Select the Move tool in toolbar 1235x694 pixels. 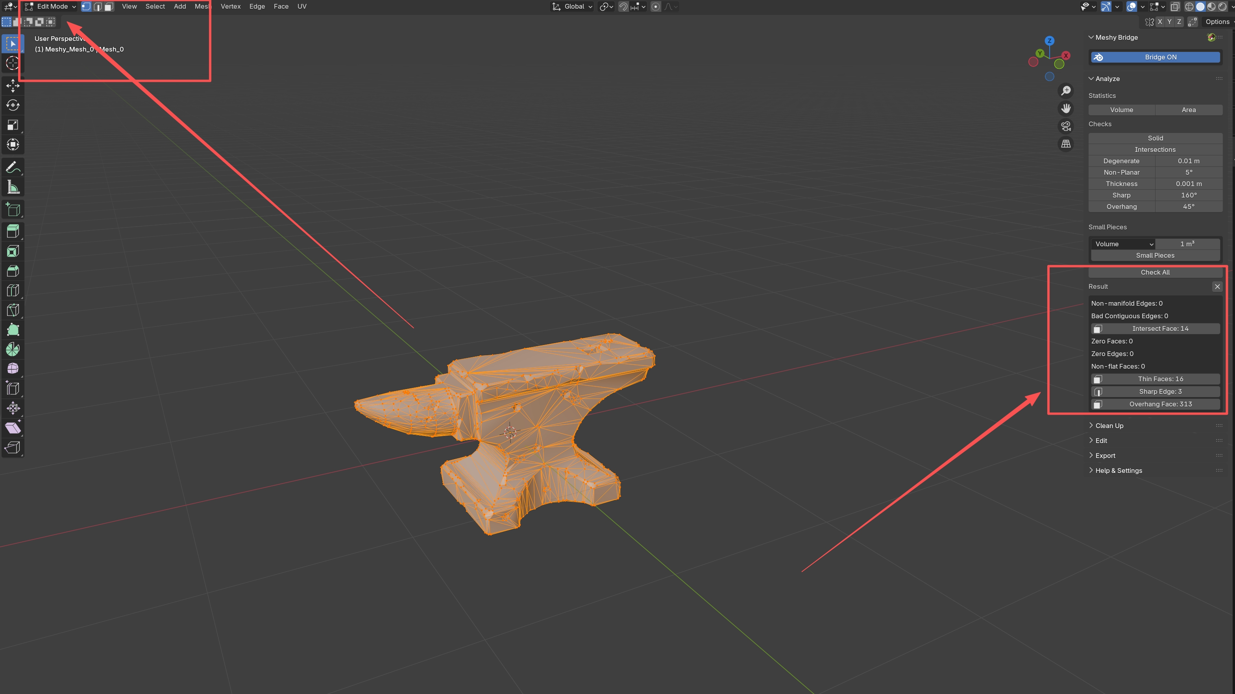(x=13, y=86)
